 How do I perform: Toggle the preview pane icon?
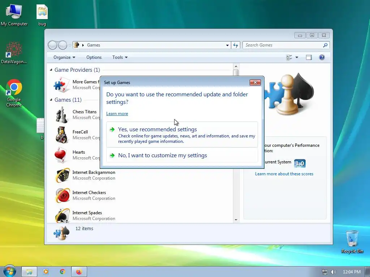(309, 57)
